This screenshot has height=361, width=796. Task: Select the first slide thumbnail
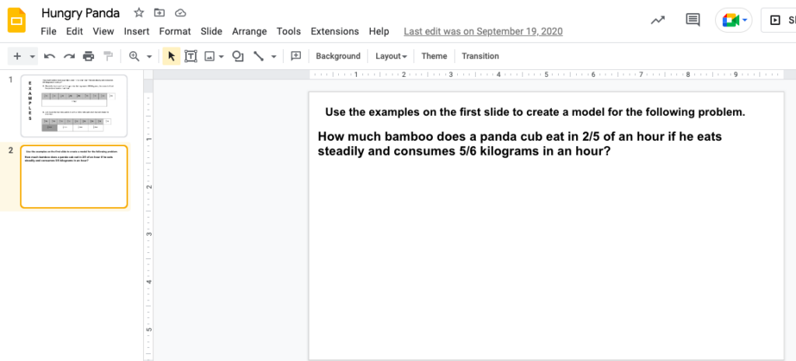[x=74, y=102]
